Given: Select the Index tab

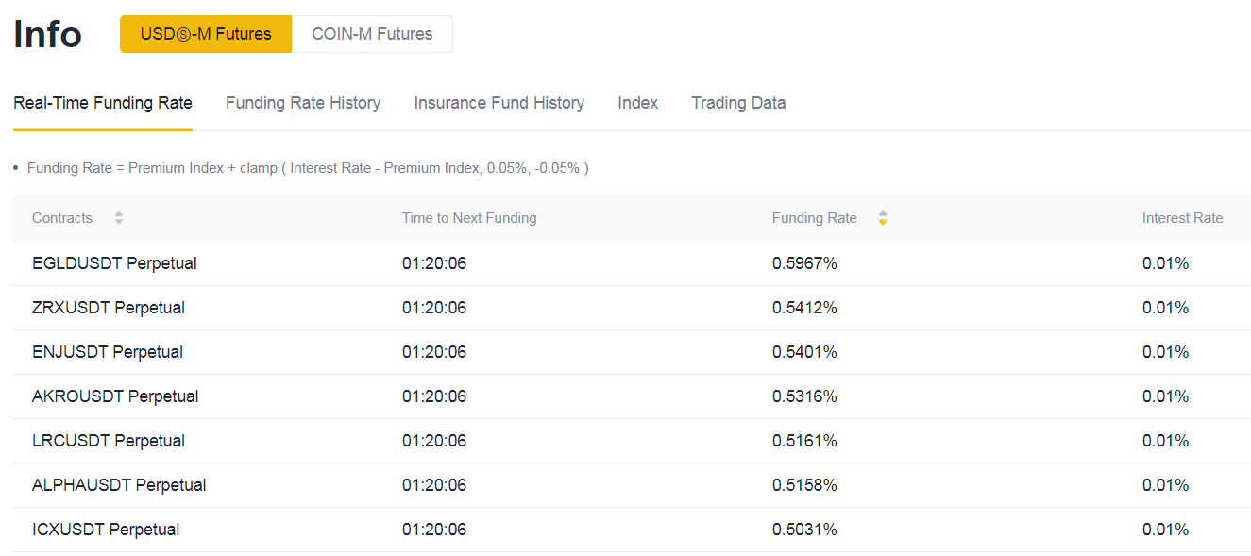Looking at the screenshot, I should point(638,103).
